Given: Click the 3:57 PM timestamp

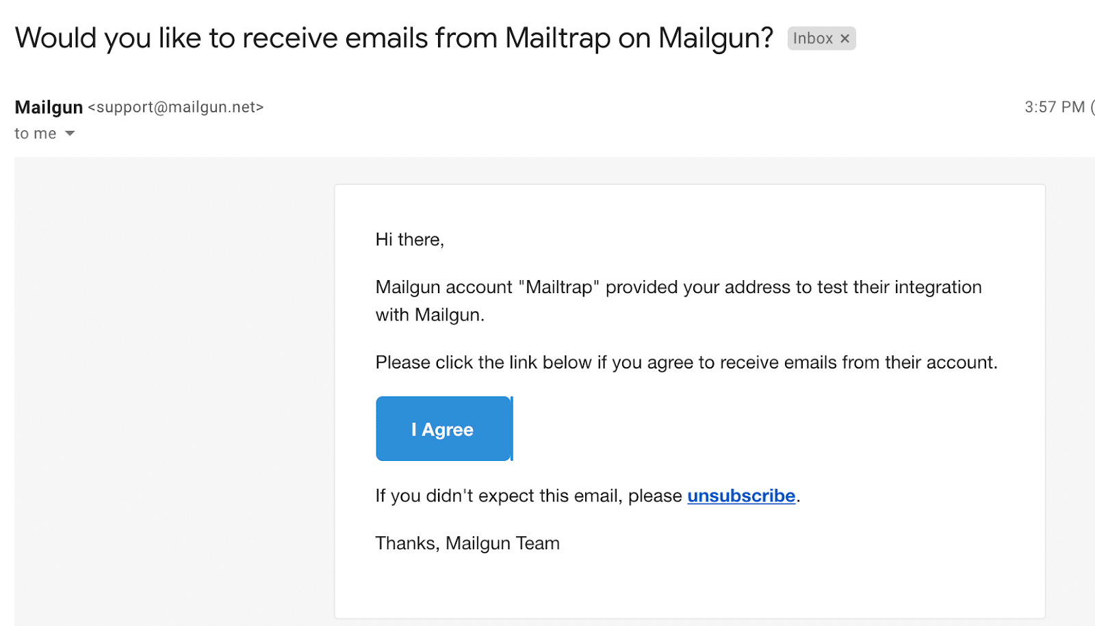Looking at the screenshot, I should tap(1054, 108).
